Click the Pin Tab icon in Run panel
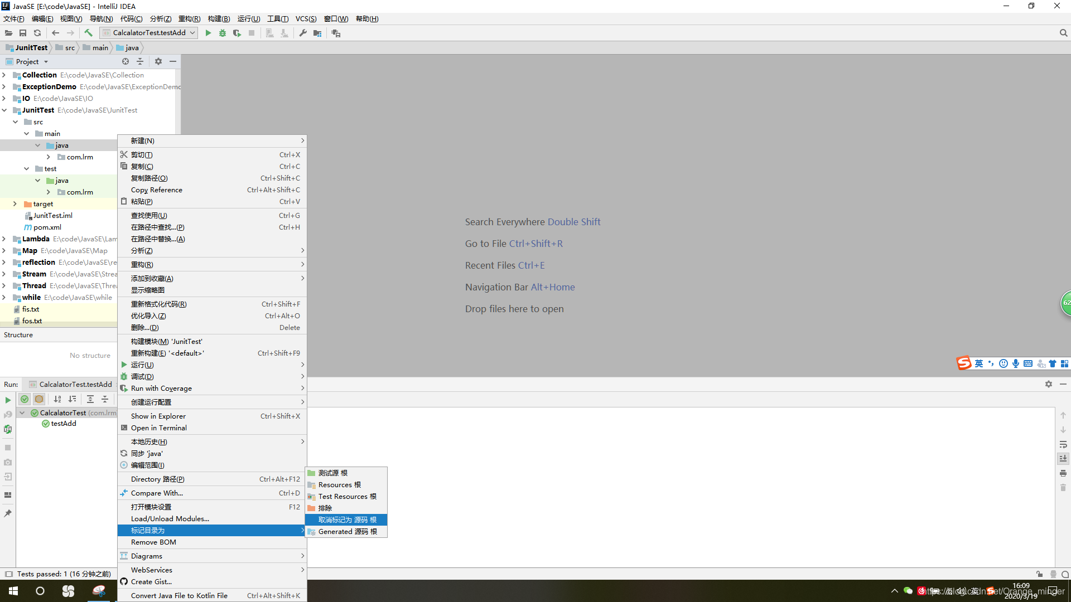This screenshot has height=602, width=1071. 8,513
